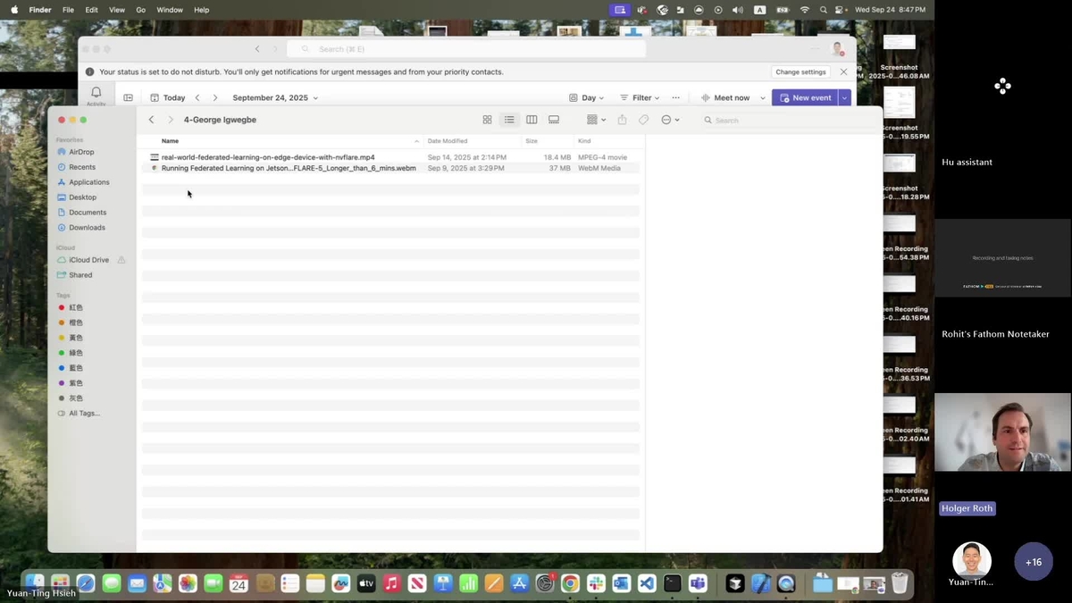Open Google Chrome from the Dock
Viewport: 1072px width, 603px height.
pos(570,583)
